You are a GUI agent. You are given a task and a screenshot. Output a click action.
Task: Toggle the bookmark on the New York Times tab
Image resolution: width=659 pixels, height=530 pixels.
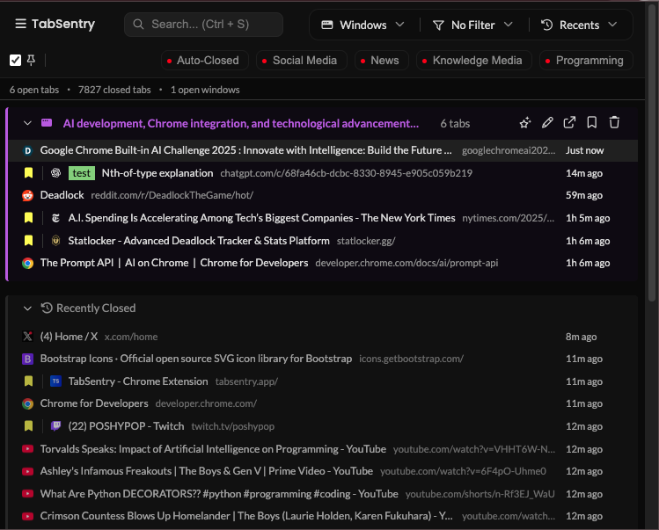28,218
